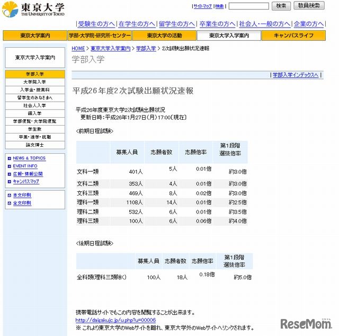The image size is (339, 336).
Task: Click the 理科二類 row label
Action: (x=88, y=212)
